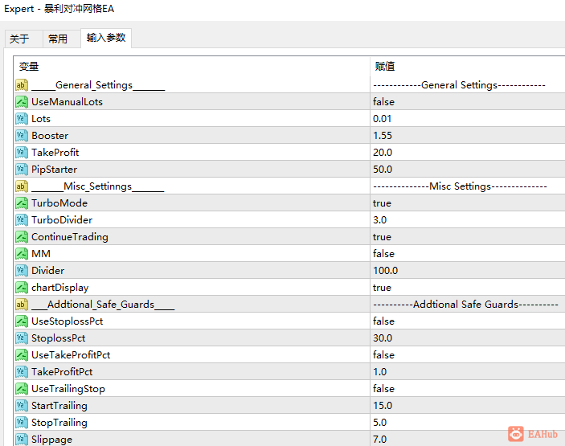This screenshot has width=565, height=446.
Task: Select the MM false value
Action: point(383,254)
